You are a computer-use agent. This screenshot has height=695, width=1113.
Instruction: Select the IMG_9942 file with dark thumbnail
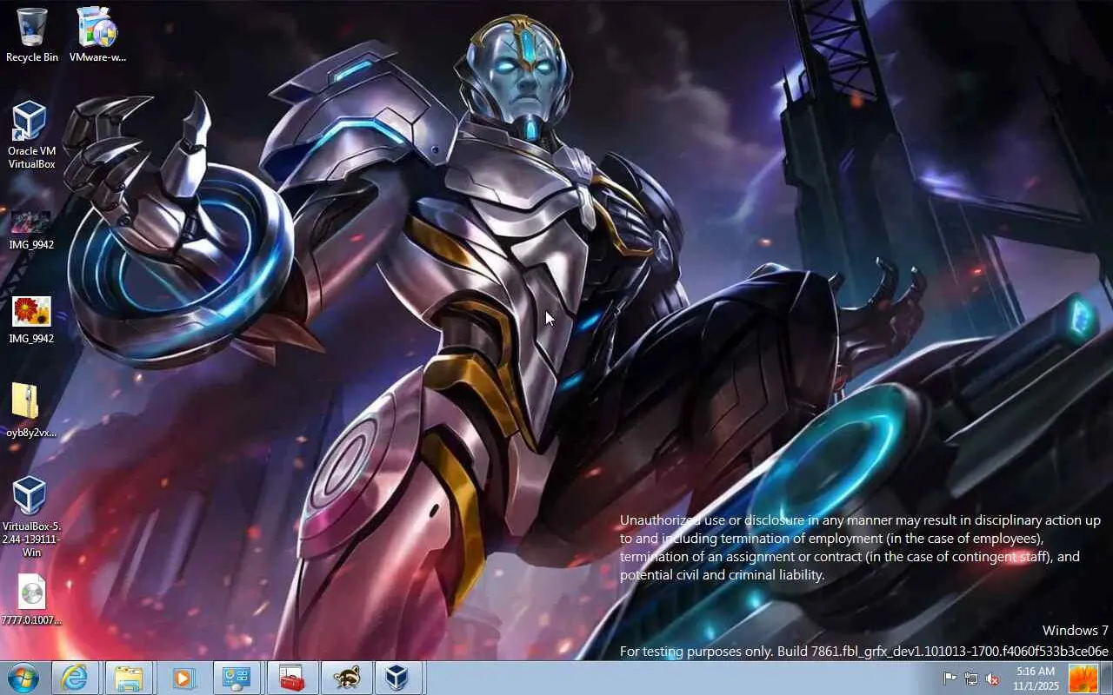tap(32, 229)
